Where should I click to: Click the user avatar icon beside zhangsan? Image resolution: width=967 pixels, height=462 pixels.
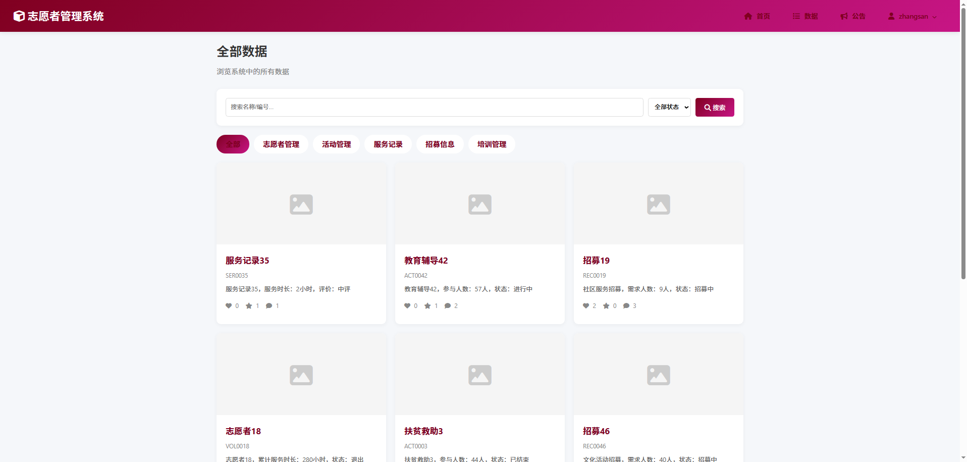(x=891, y=16)
